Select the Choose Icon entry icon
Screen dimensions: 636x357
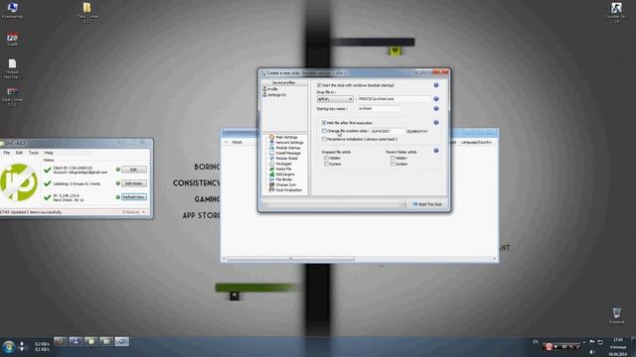271,184
